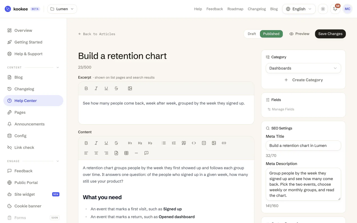Toggle underline in the Content toolbar
The width and height of the screenshot is (357, 223).
pyautogui.click(x=106, y=143)
